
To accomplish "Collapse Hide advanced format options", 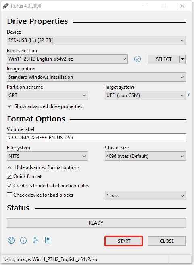I will pyautogui.click(x=44, y=167).
